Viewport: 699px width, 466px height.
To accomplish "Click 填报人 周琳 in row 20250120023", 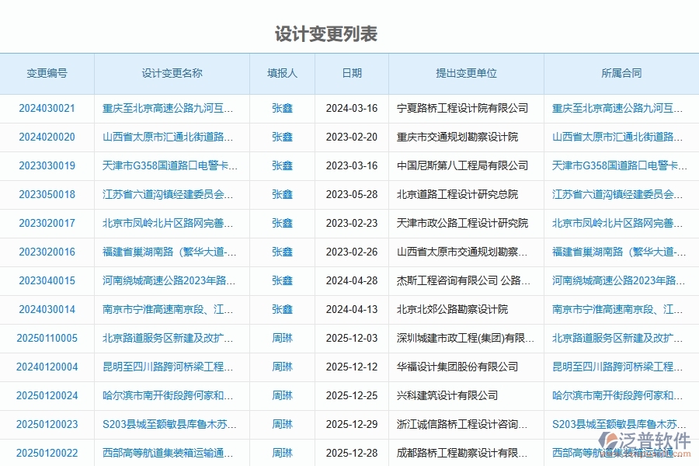I will pyautogui.click(x=280, y=424).
